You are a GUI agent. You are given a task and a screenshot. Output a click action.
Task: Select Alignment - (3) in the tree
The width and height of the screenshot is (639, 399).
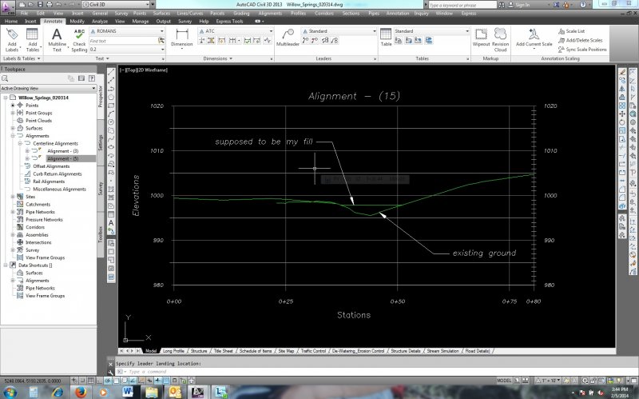point(63,151)
